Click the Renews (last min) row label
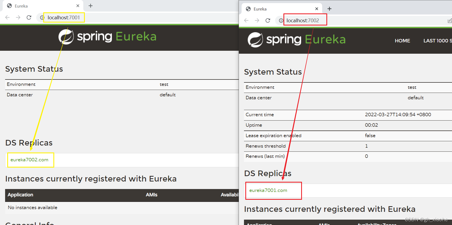452x225 pixels. (x=265, y=156)
